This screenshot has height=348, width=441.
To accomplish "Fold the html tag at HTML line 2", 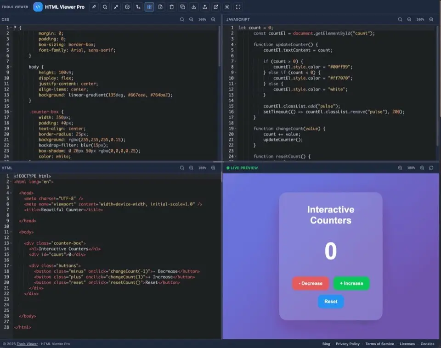I will tap(11, 182).
